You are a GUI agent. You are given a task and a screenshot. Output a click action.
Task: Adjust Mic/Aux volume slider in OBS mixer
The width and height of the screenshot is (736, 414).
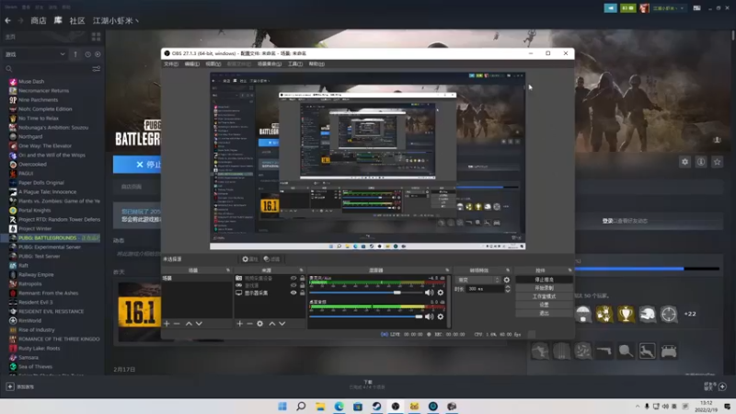pos(365,293)
